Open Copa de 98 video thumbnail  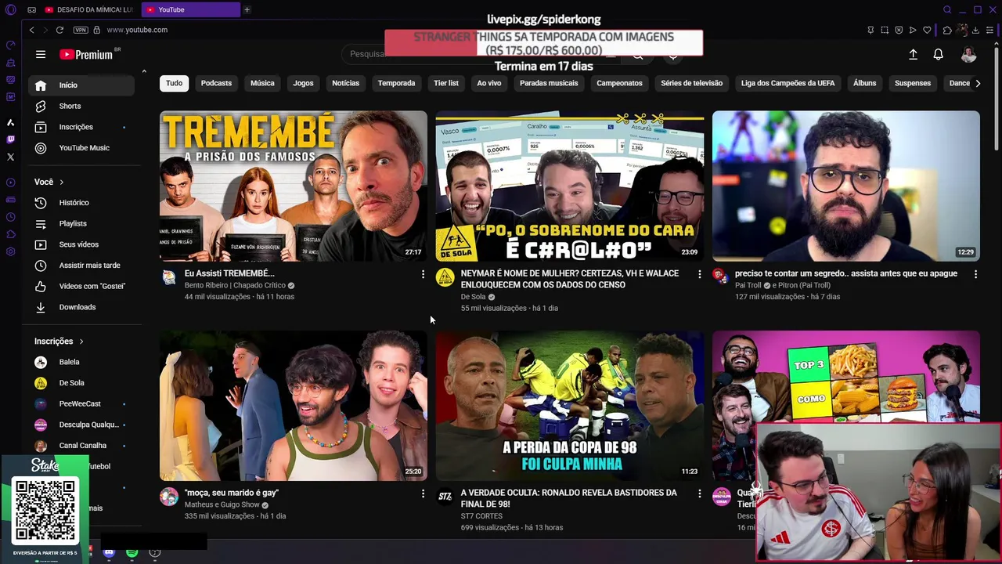(570, 405)
